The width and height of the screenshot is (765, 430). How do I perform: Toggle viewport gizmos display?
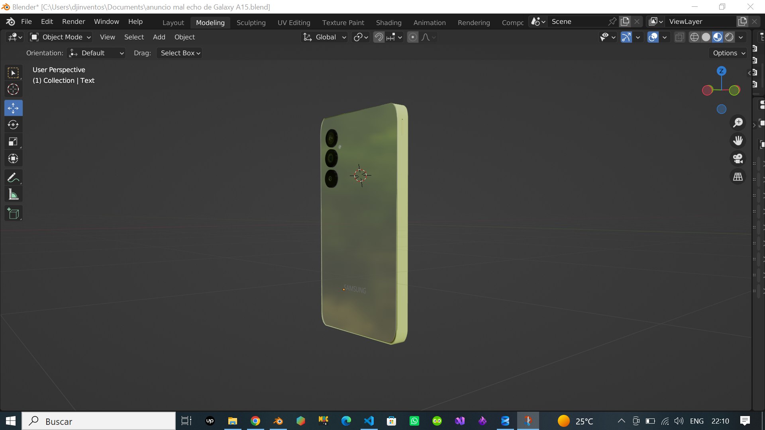click(x=626, y=37)
